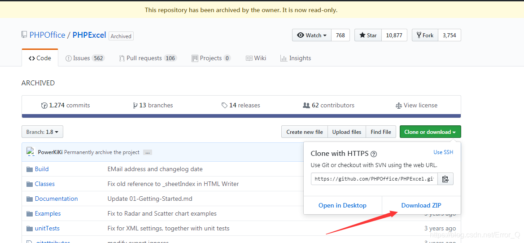Click '3 years ago' in unitTests row
This screenshot has height=243, width=524.
(x=440, y=229)
